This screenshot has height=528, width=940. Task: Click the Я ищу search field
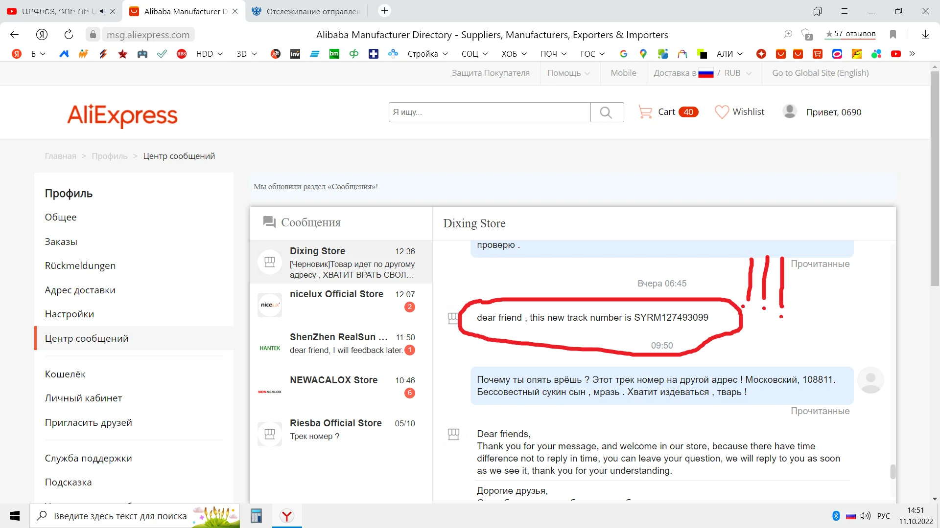490,112
